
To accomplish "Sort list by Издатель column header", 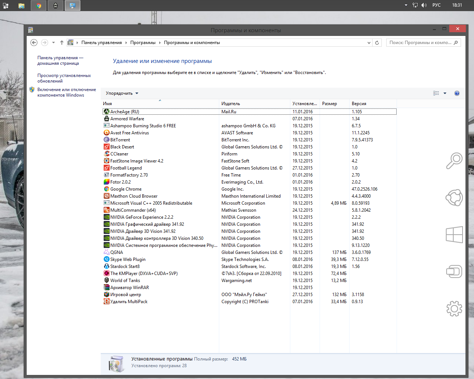I will [x=231, y=104].
